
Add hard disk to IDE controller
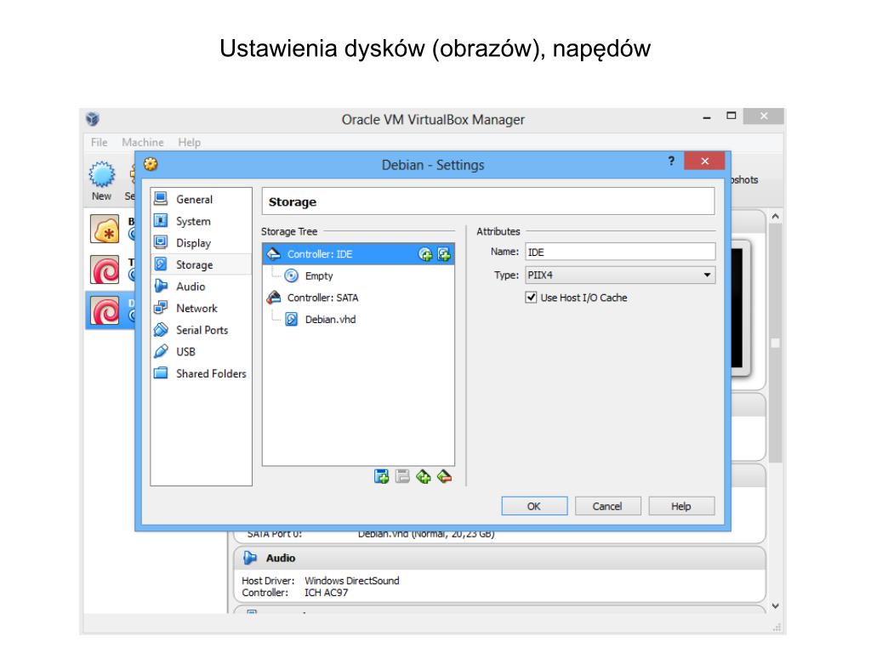(x=444, y=254)
